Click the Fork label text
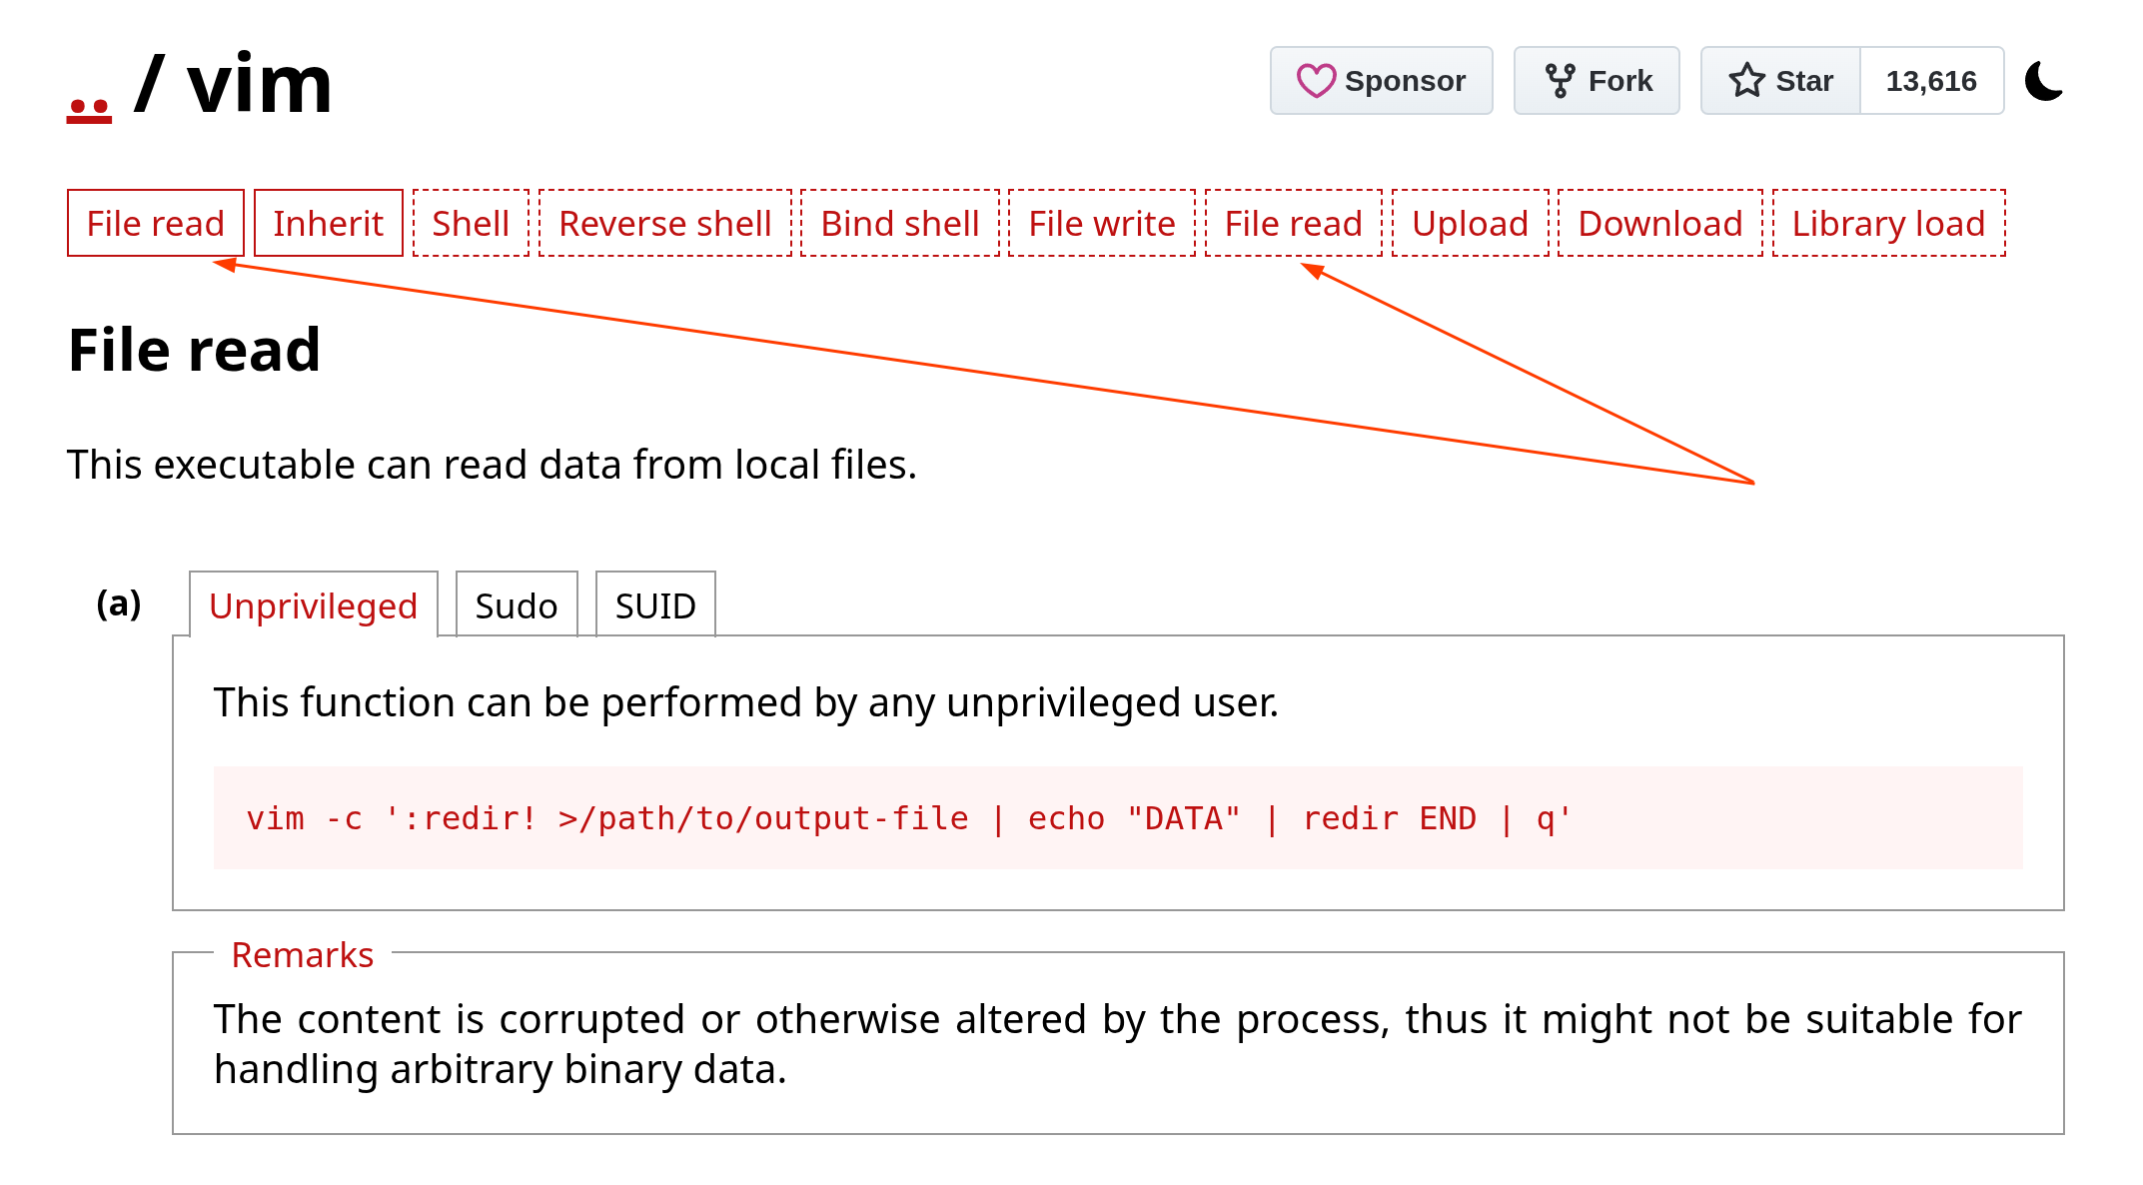 tap(1620, 81)
